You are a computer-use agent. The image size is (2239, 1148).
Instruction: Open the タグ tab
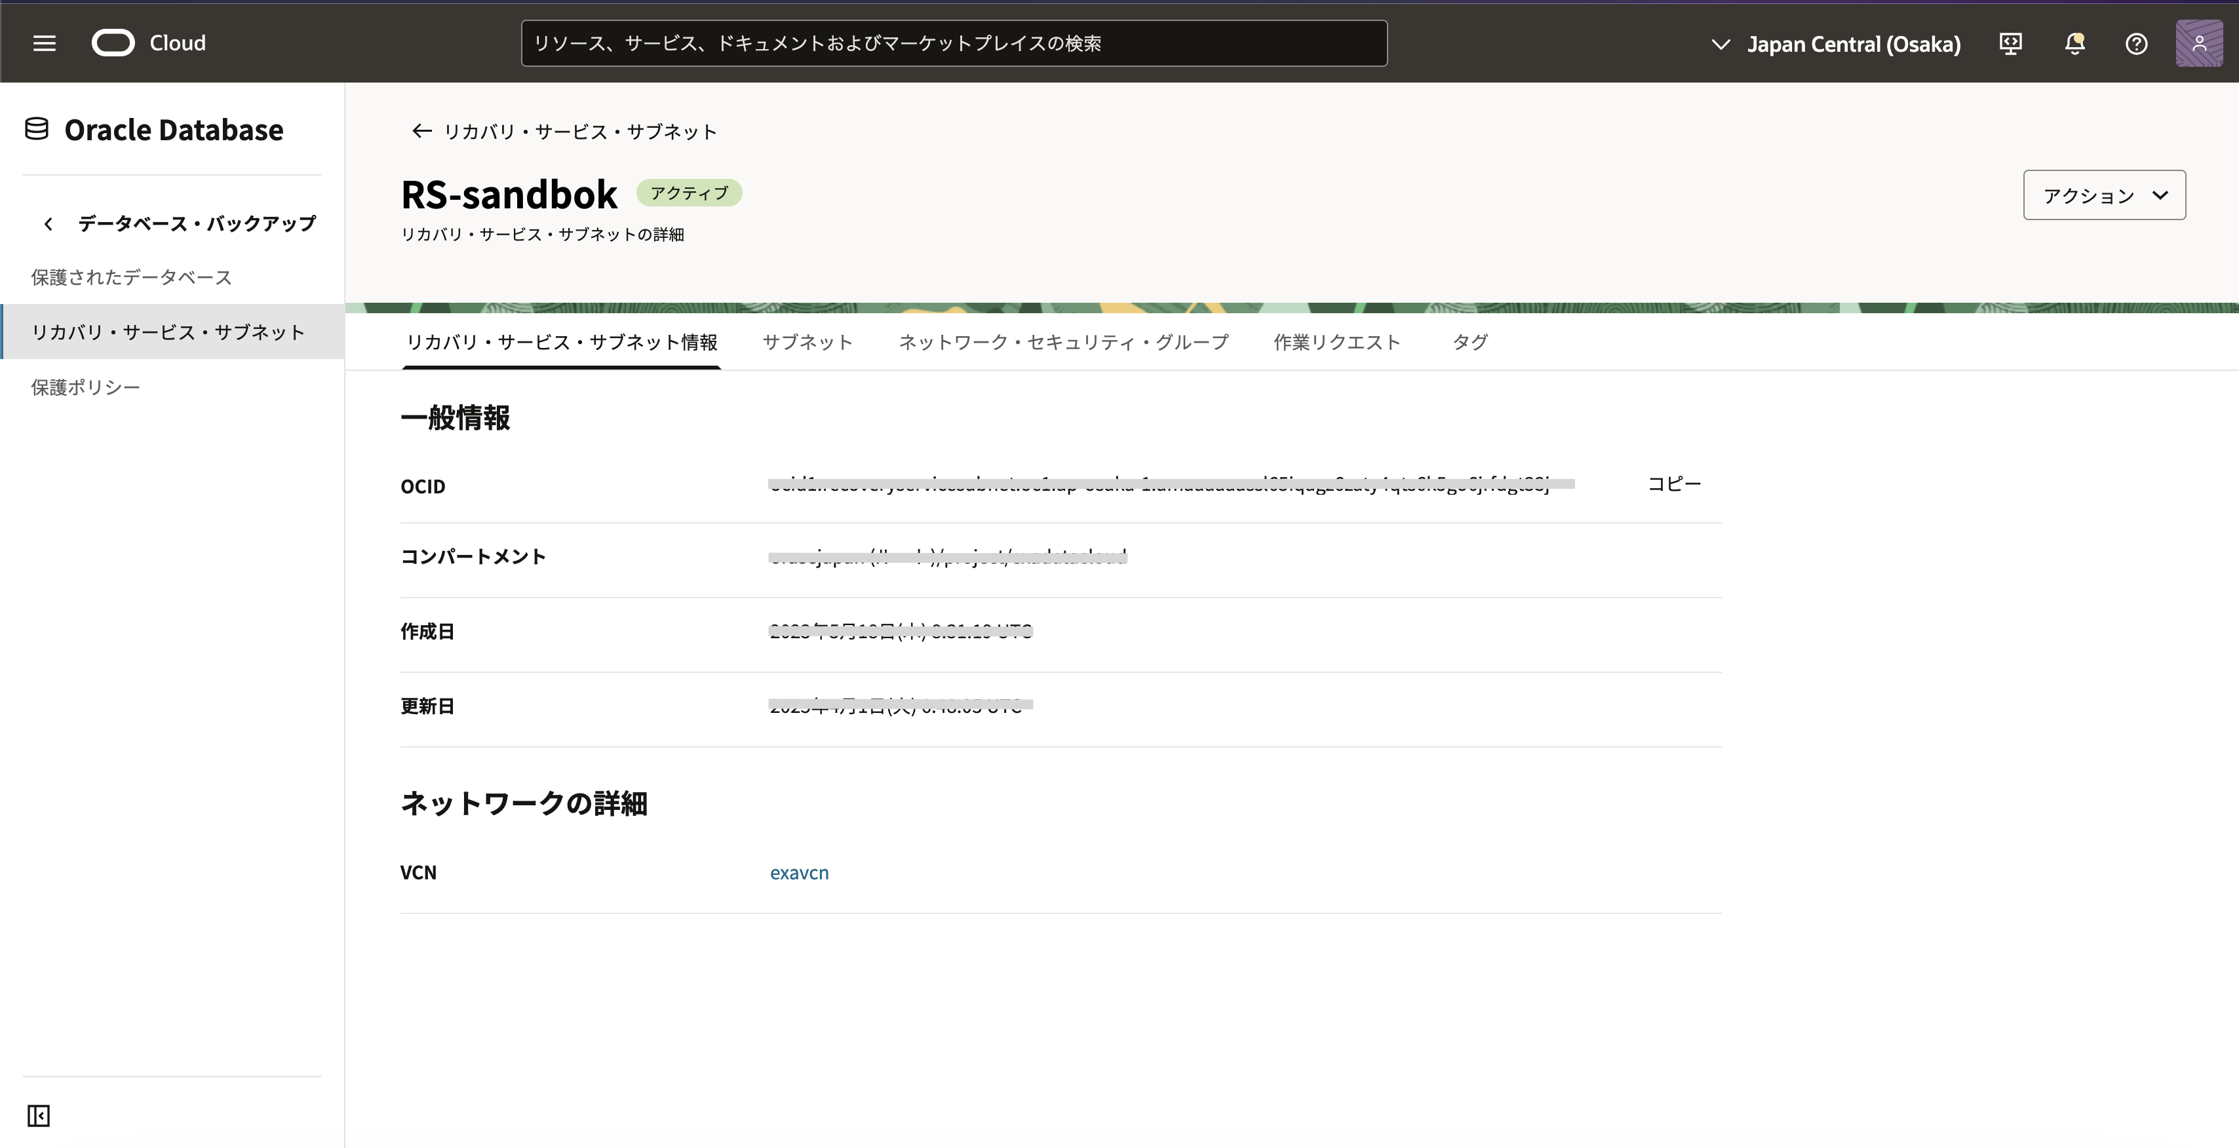click(x=1470, y=343)
